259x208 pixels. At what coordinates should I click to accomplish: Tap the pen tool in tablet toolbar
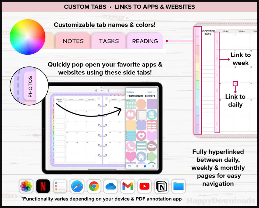coord(96,90)
